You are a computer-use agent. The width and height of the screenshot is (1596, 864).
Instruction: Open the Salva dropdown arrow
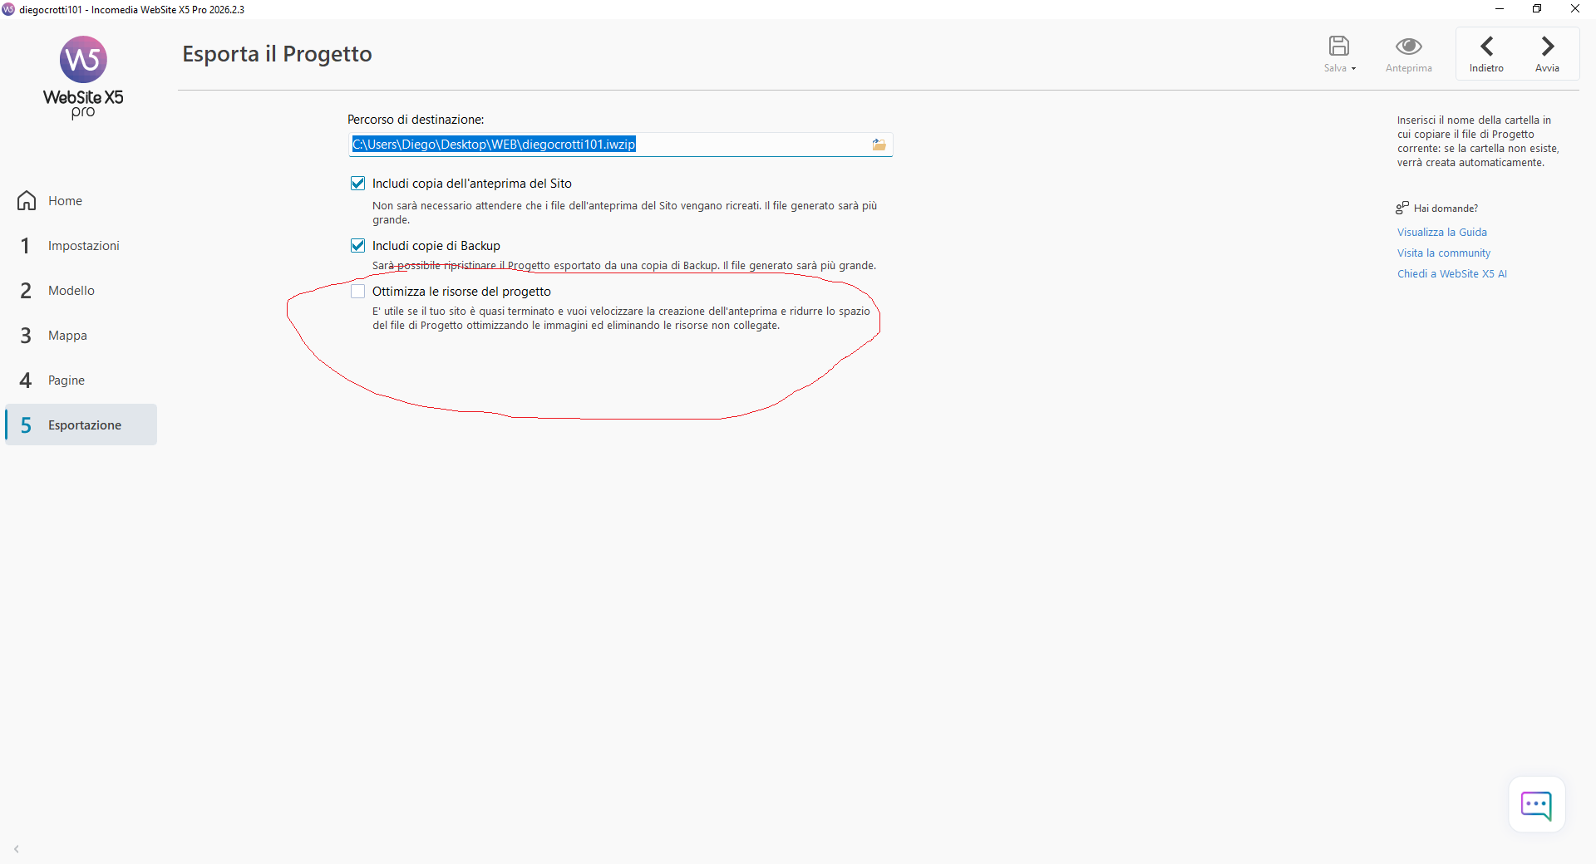pyautogui.click(x=1353, y=69)
